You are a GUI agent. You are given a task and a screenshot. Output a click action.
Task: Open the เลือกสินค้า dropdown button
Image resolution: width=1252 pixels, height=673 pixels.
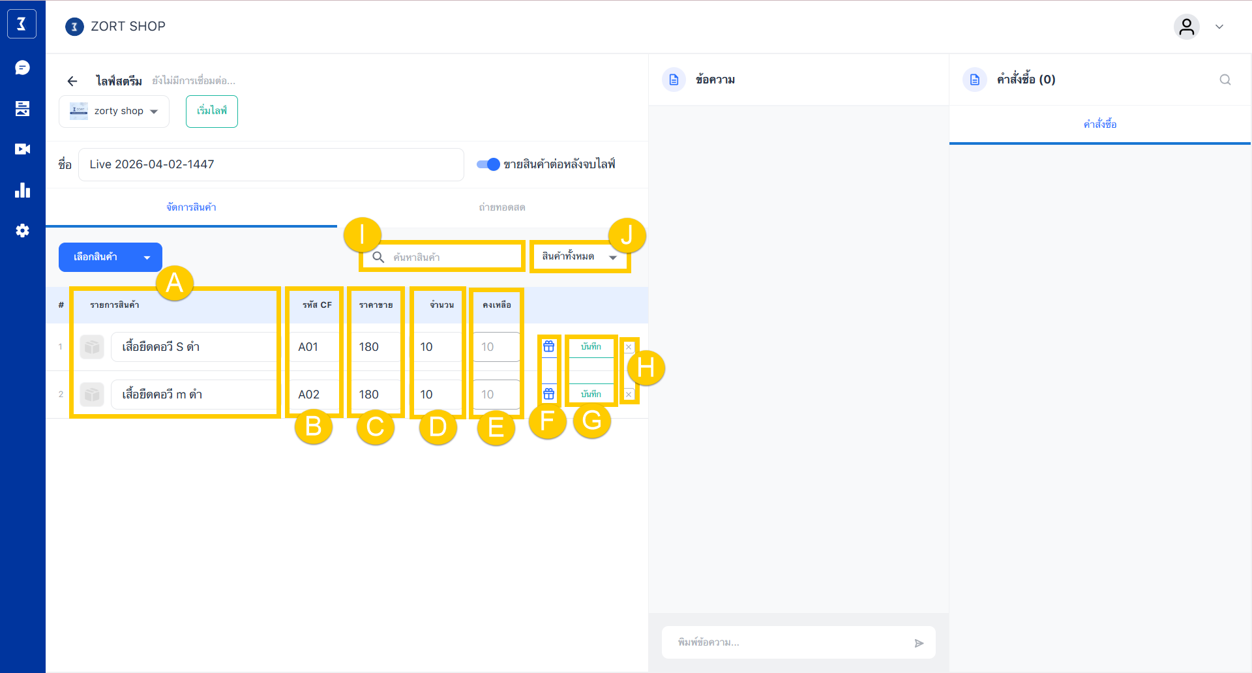[110, 258]
